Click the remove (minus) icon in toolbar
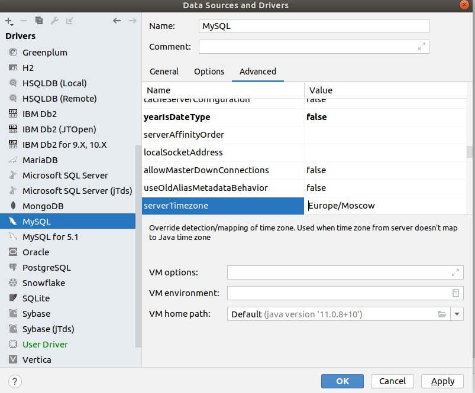Screen dimensions: 475x393 click(x=24, y=21)
